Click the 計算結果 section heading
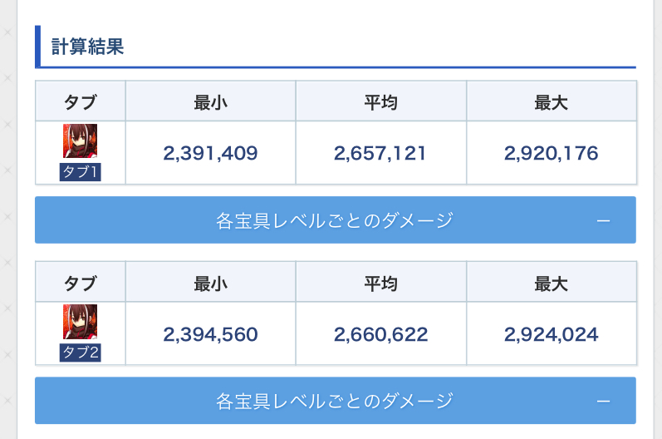Screen dimensions: 662x439 (x=88, y=47)
